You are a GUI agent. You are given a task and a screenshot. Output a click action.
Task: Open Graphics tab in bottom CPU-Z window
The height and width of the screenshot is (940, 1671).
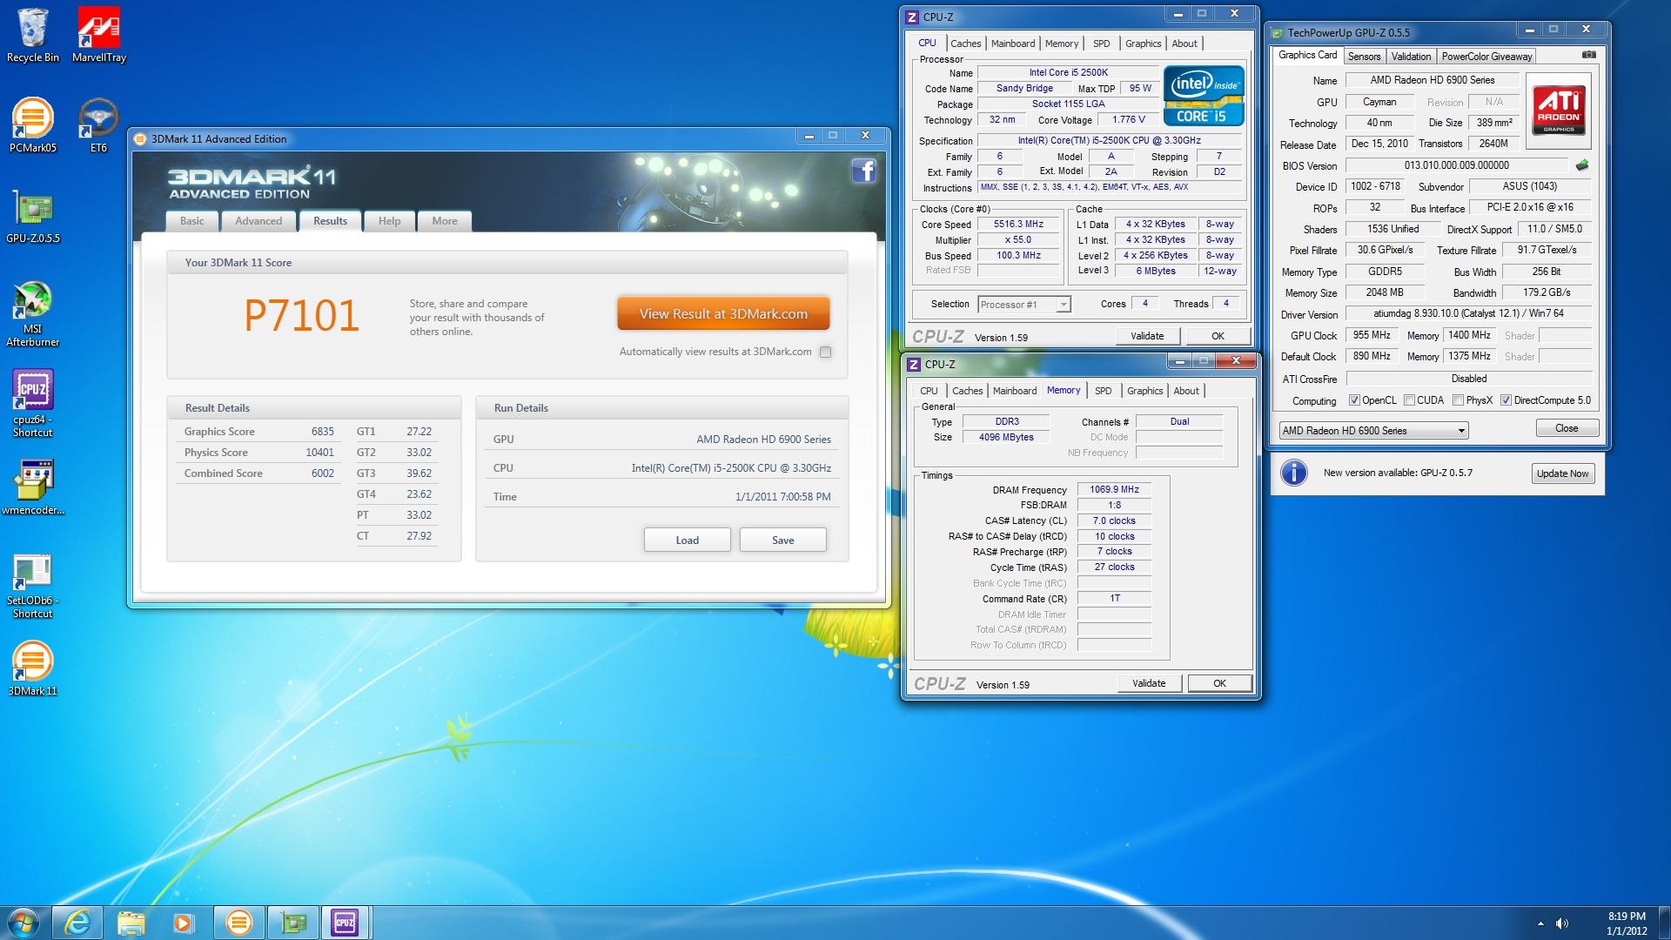[x=1144, y=391]
